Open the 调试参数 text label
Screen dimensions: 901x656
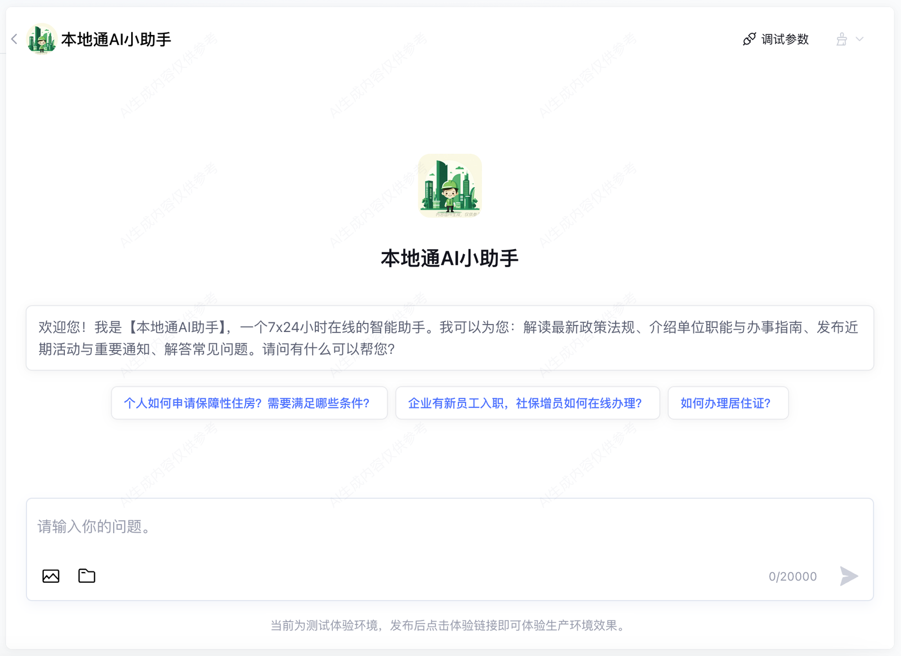click(x=785, y=39)
